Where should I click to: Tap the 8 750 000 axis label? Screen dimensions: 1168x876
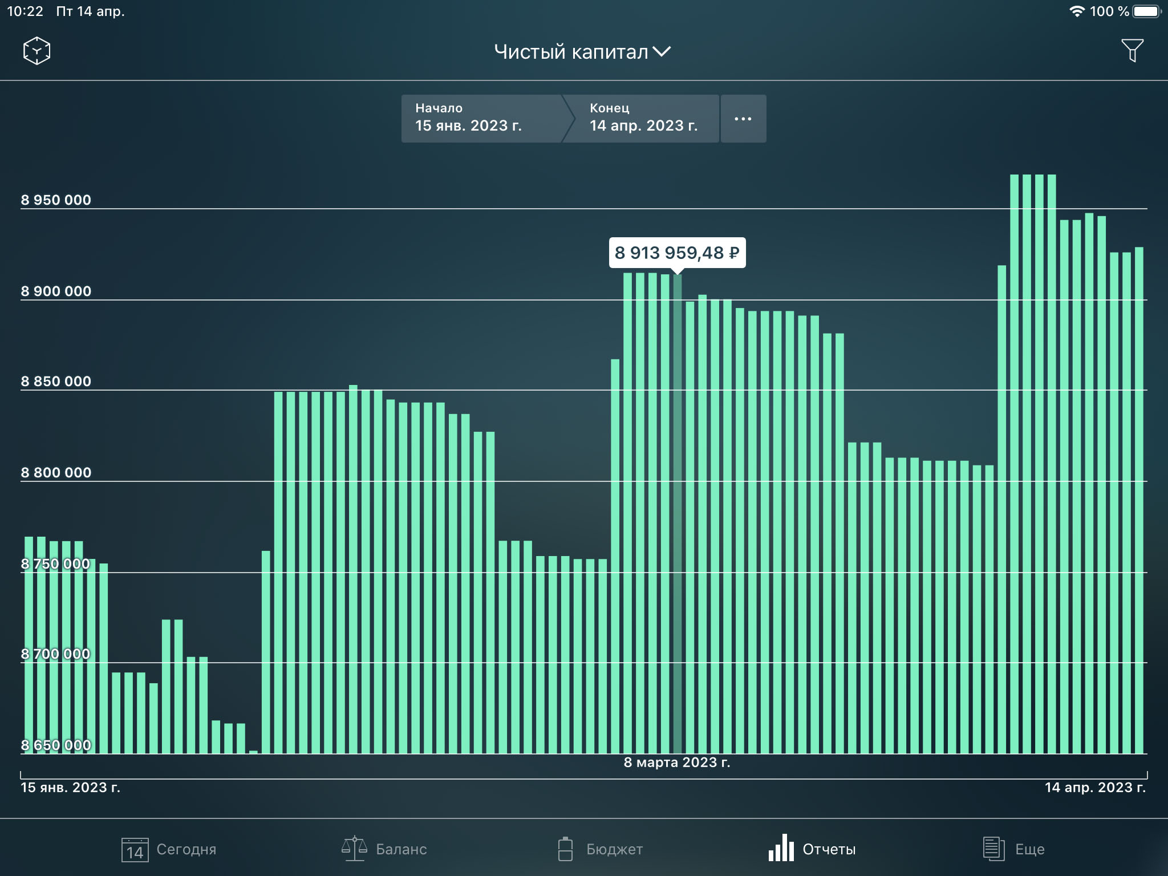click(56, 564)
